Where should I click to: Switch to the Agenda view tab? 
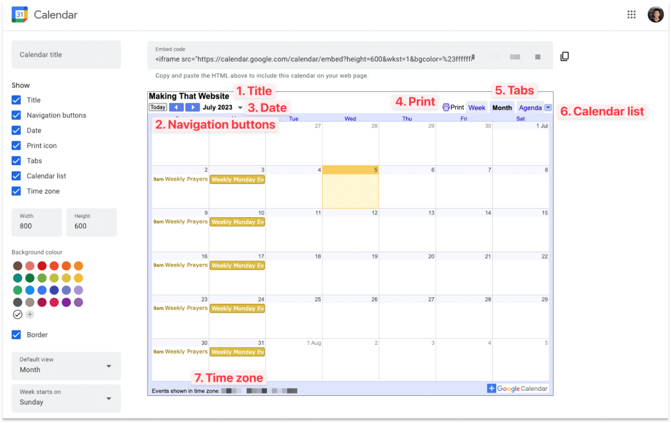(530, 108)
